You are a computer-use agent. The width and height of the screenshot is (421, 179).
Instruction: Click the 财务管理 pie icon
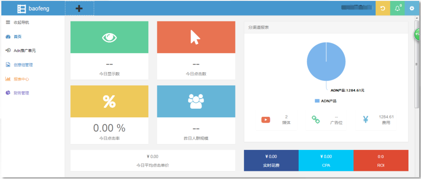point(8,93)
